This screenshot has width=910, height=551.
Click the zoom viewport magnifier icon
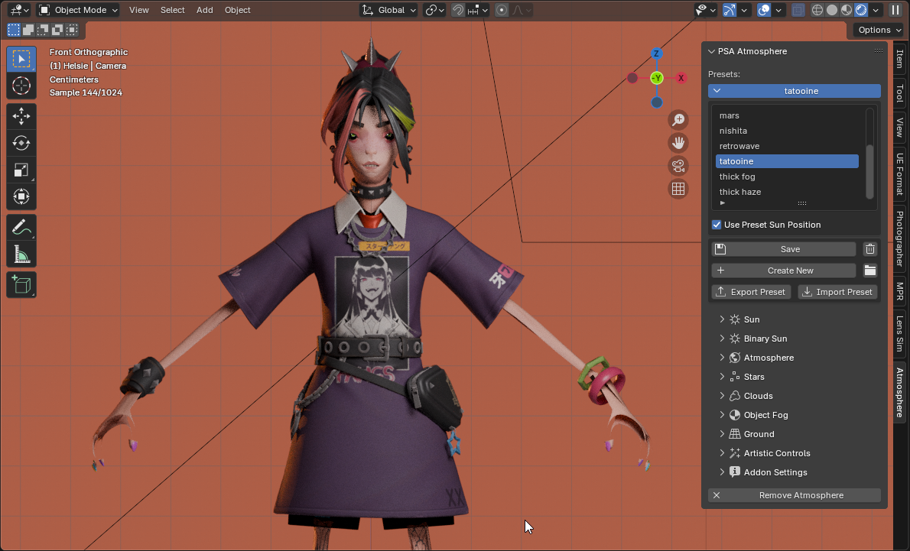(x=678, y=120)
